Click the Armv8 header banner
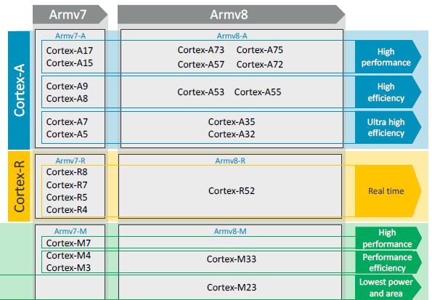Screen dimensions: 432x300 coord(231,15)
